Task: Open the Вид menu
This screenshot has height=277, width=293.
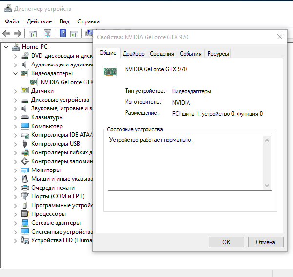Action: point(64,21)
